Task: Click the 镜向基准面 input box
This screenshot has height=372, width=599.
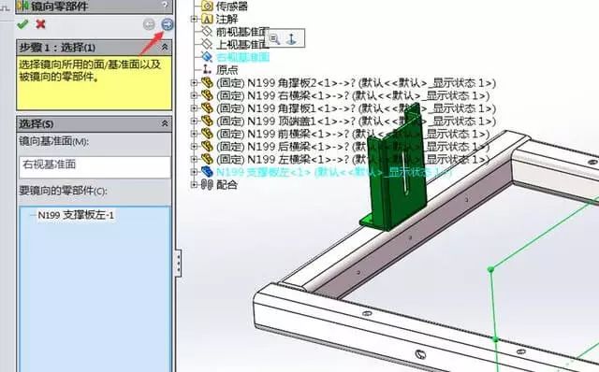Action: tap(95, 166)
